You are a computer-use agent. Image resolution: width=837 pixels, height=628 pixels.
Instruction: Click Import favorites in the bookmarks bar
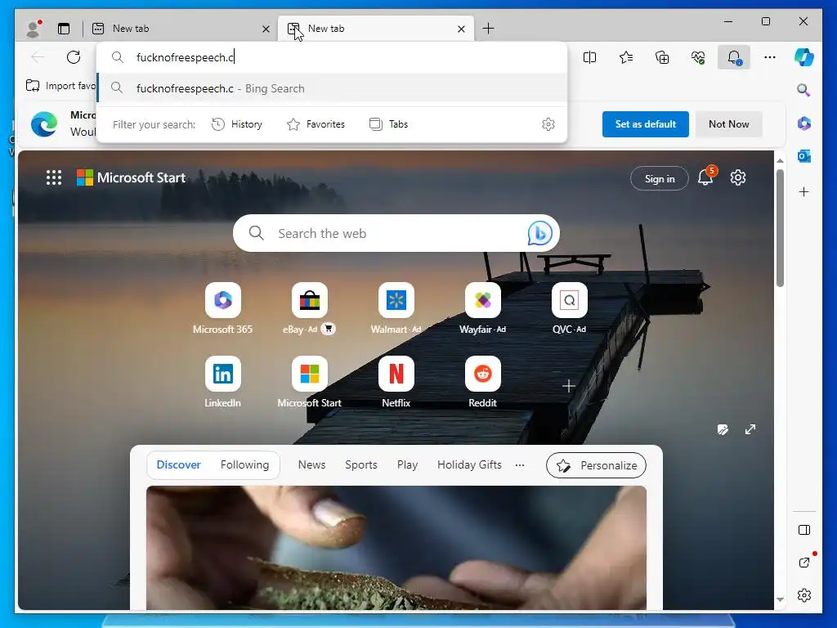coord(60,85)
